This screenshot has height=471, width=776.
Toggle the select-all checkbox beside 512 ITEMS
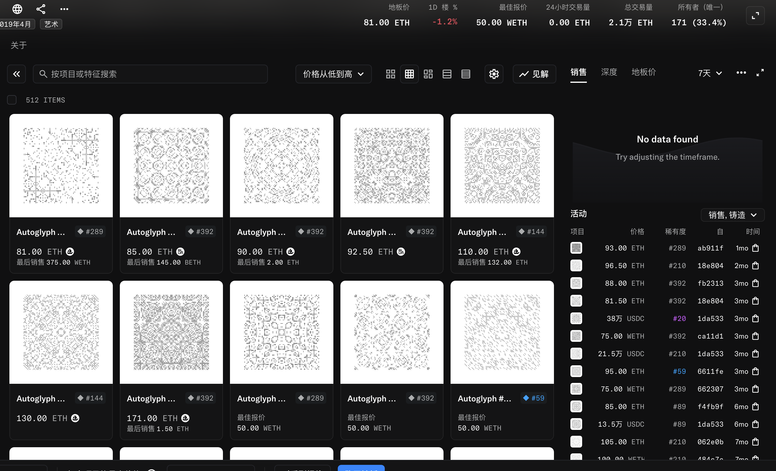point(12,100)
